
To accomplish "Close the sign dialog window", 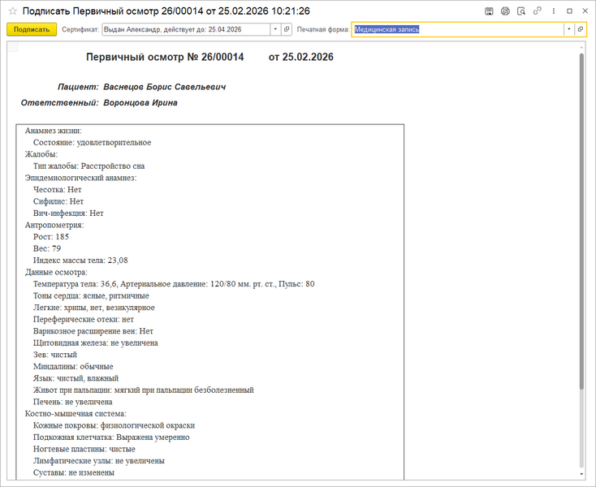I will click(585, 11).
